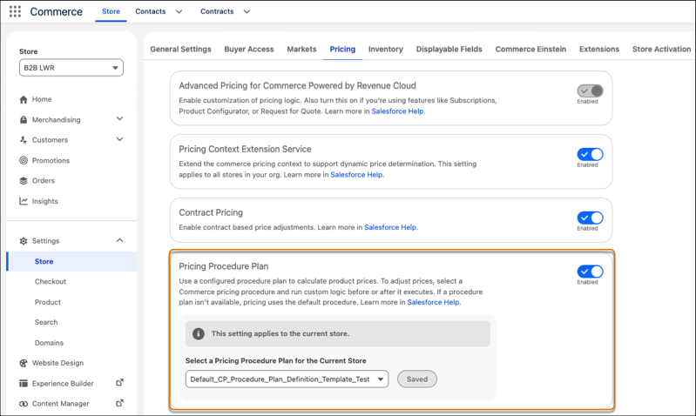
Task: Open Salesforce Help link under Contract Pricing
Action: point(390,227)
